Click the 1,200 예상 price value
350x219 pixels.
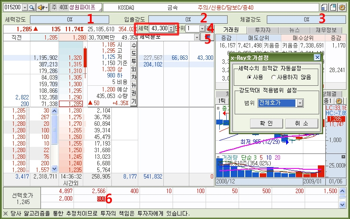coord(108,89)
